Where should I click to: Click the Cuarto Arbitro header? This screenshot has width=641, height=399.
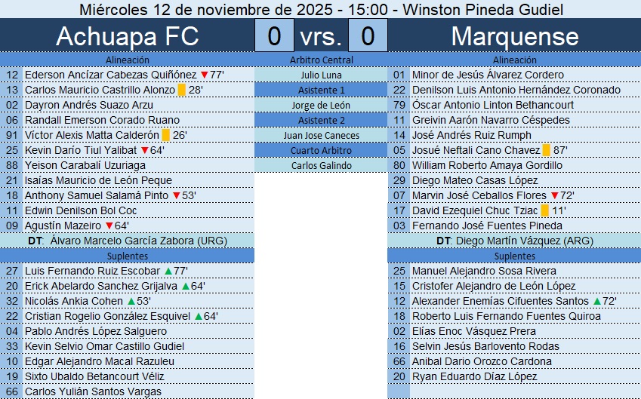pos(321,150)
